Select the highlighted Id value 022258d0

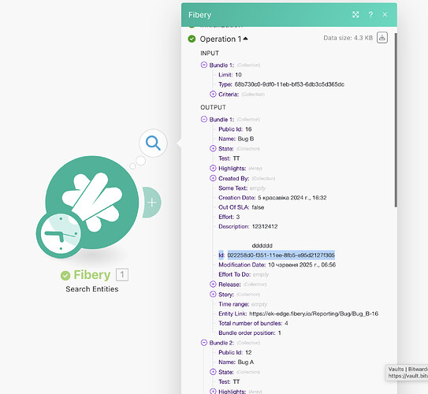coord(281,255)
